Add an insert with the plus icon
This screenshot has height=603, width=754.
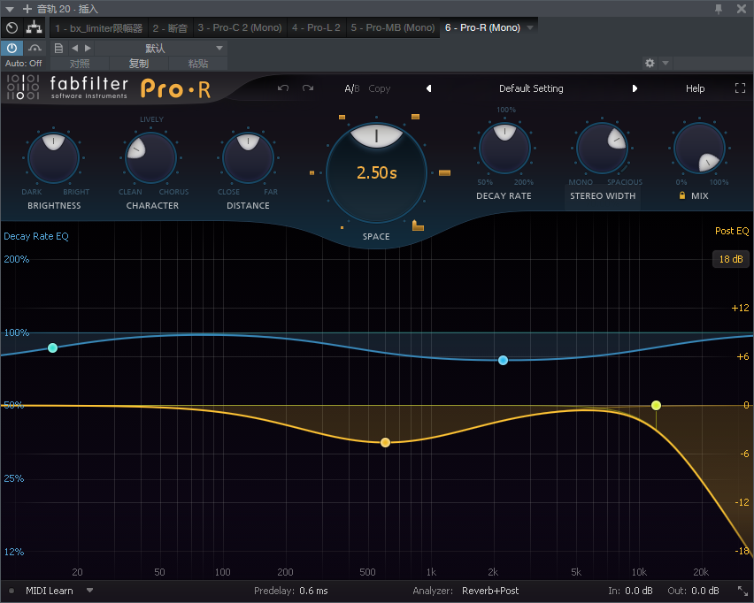click(27, 9)
